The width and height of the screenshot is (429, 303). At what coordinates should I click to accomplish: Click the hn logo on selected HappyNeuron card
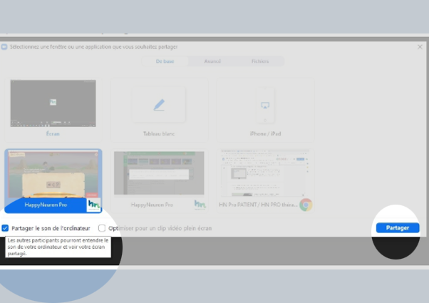(x=94, y=205)
